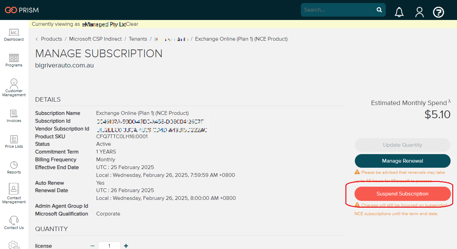Screen dimensions: 457x249
Task: Click the Exchange Online breadcrumb text
Action: point(241,39)
